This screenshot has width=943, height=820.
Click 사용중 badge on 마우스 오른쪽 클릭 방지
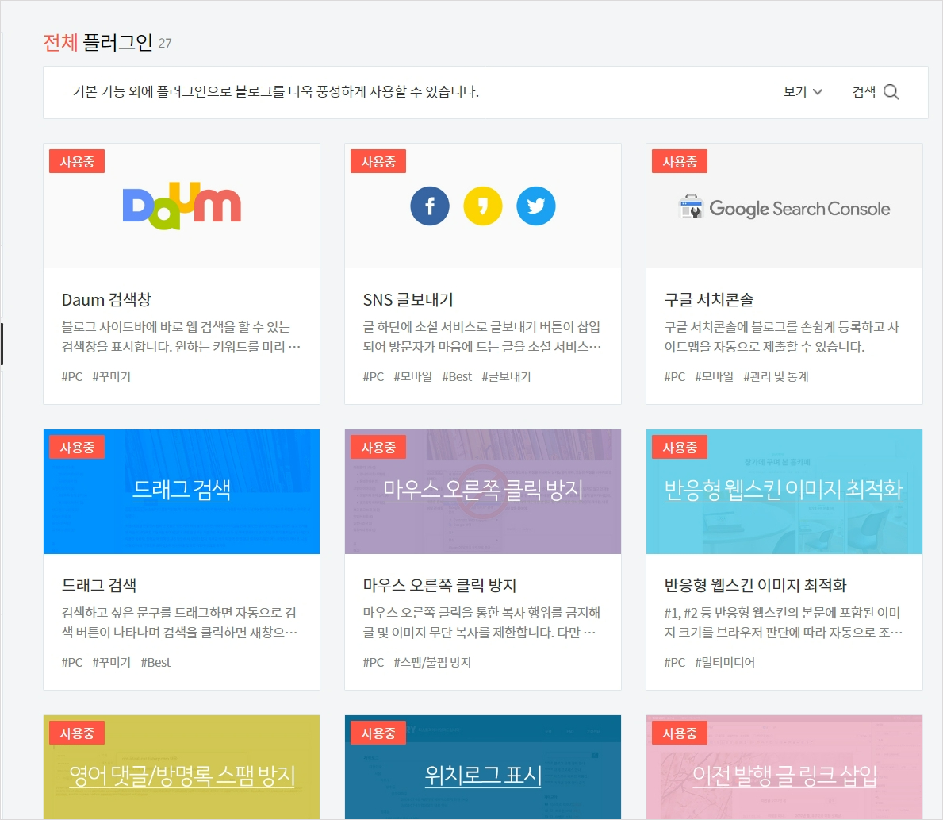click(x=378, y=448)
